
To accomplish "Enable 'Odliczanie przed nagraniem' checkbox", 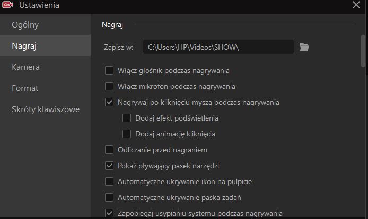I will tap(109, 150).
